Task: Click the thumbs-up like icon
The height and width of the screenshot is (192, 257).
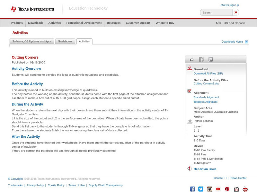Action: pyautogui.click(x=191, y=59)
